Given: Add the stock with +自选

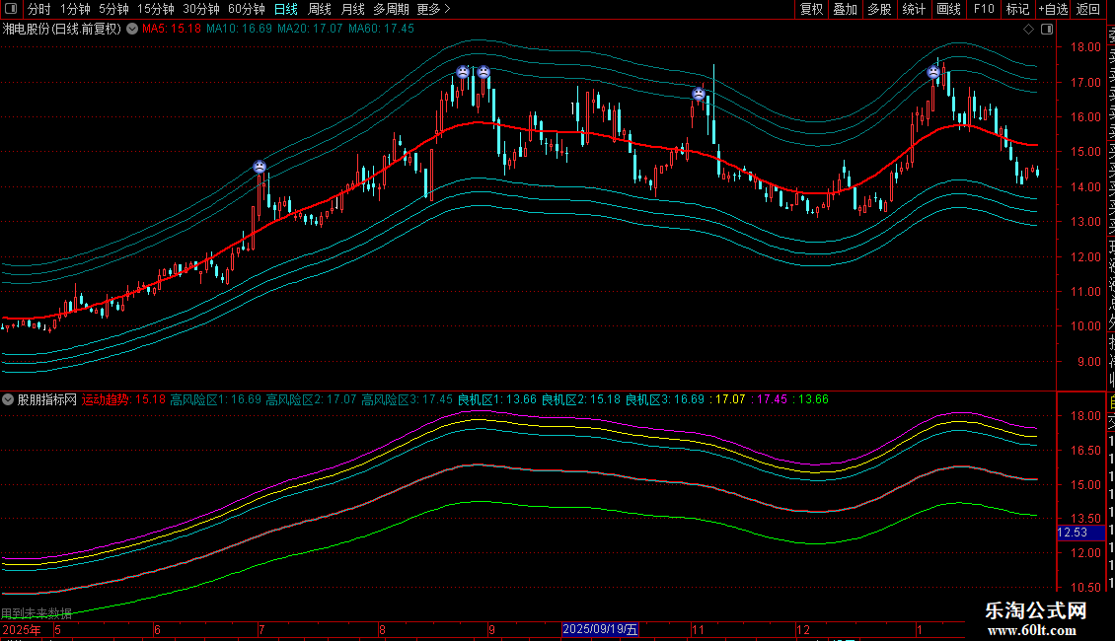Looking at the screenshot, I should pos(1053,9).
